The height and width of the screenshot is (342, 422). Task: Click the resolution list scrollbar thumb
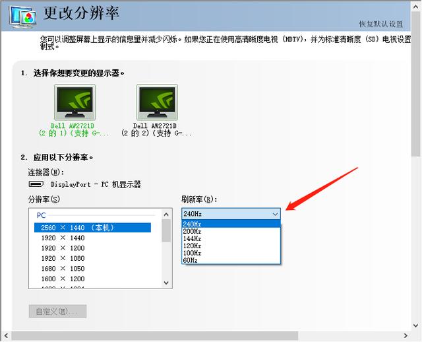click(166, 230)
